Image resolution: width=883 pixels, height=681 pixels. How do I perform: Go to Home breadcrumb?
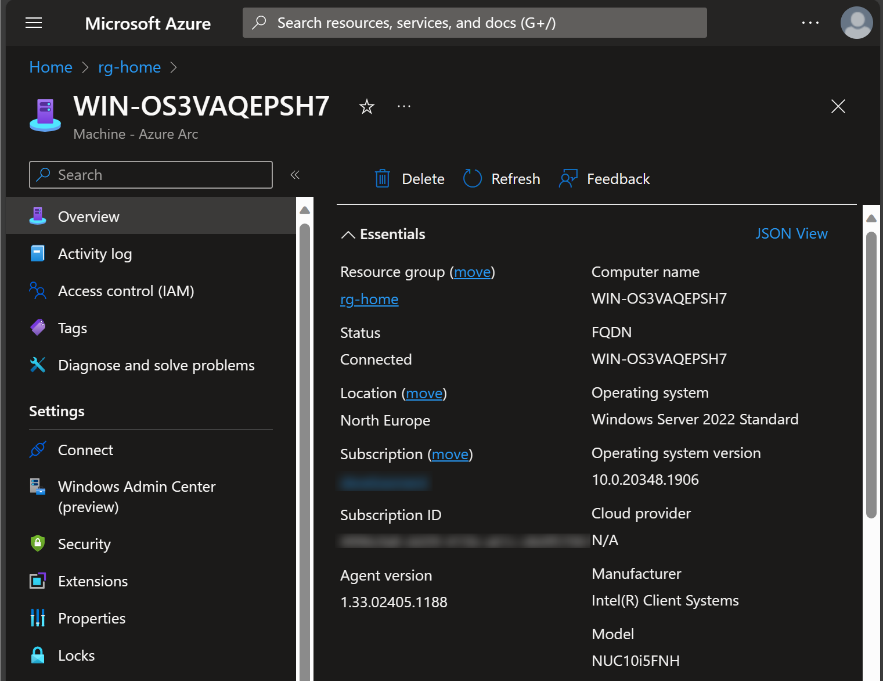pyautogui.click(x=51, y=67)
